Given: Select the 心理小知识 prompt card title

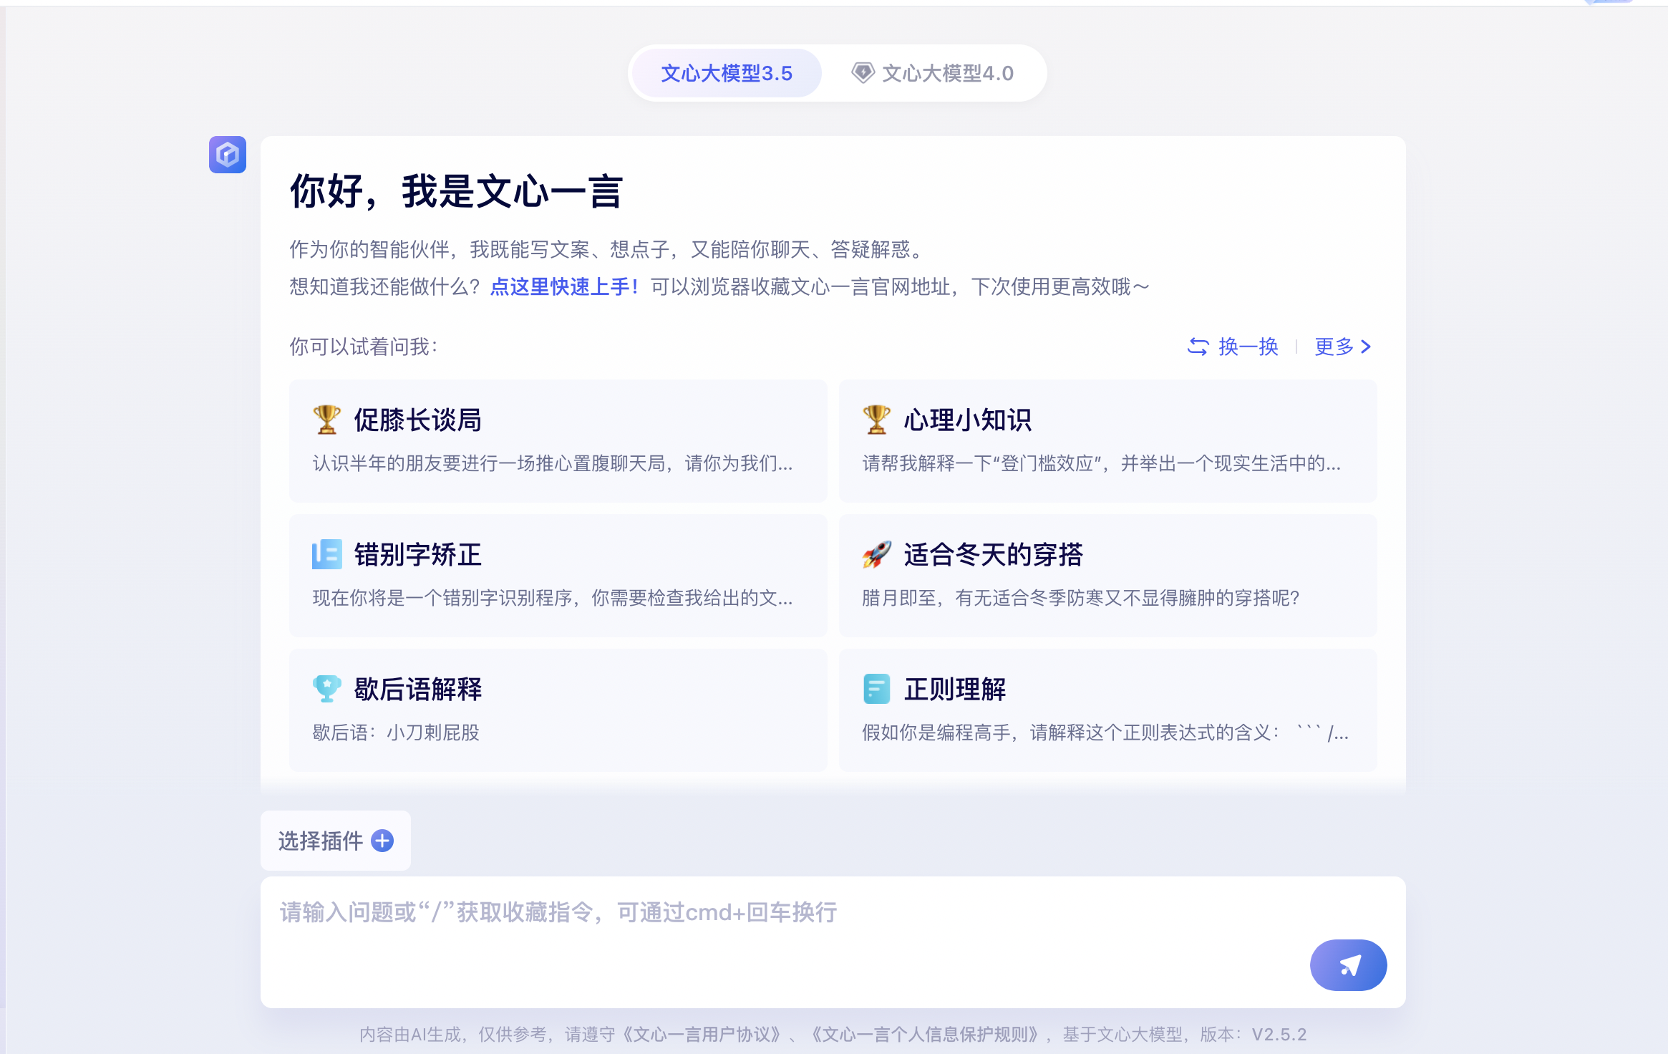Looking at the screenshot, I should click(968, 420).
